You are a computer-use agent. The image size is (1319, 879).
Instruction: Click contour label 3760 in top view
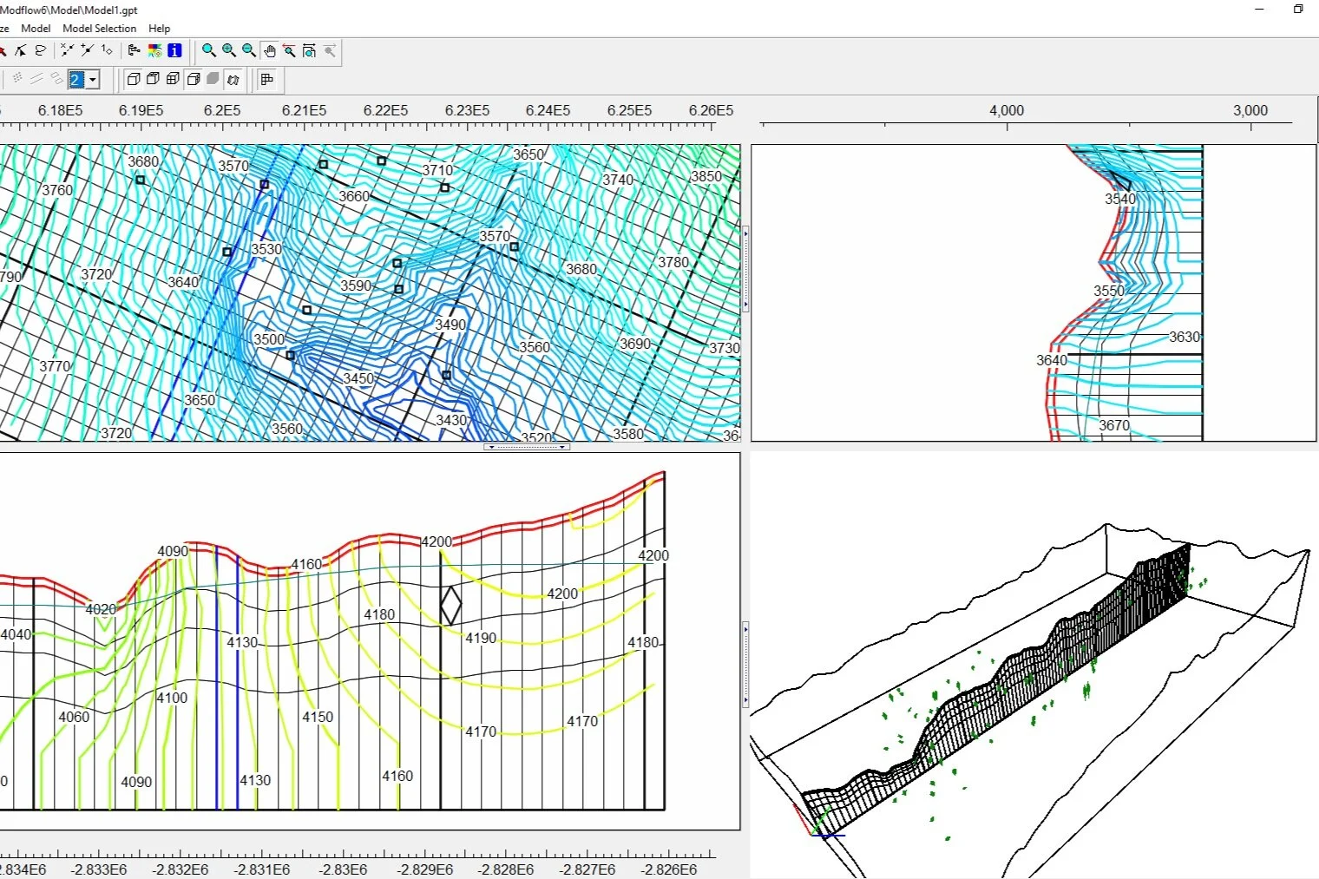[57, 190]
